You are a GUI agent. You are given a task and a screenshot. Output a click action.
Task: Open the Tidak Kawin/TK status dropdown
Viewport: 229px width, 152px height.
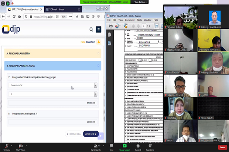[53, 85]
